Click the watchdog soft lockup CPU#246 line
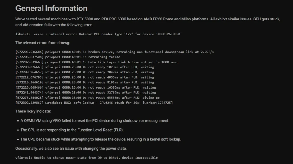Viewport: 293px width, 164px height. click(x=94, y=102)
